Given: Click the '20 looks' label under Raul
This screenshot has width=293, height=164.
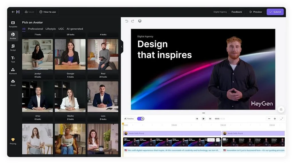Looking at the screenshot, I should tap(103, 77).
